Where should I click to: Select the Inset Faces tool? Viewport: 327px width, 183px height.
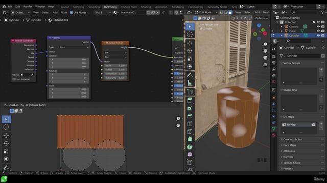click(190, 108)
